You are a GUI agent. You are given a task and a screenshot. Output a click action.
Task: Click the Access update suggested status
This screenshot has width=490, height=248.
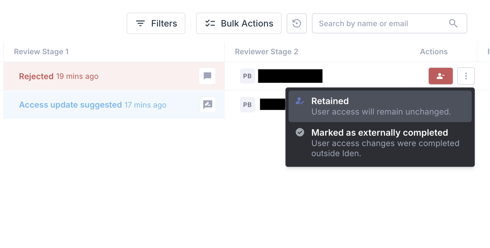(70, 105)
